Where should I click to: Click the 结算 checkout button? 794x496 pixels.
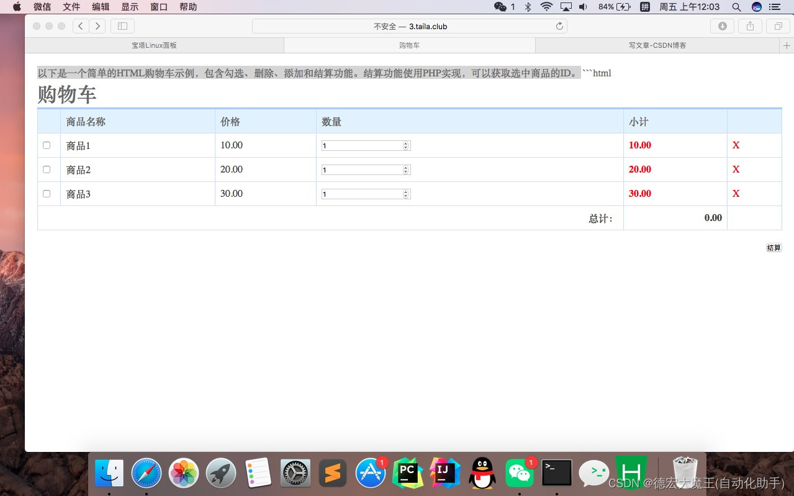point(774,248)
